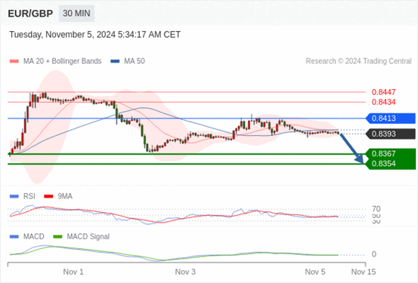The height and width of the screenshot is (283, 418).
Task: Click the 9MA legend label
Action: click(x=65, y=196)
